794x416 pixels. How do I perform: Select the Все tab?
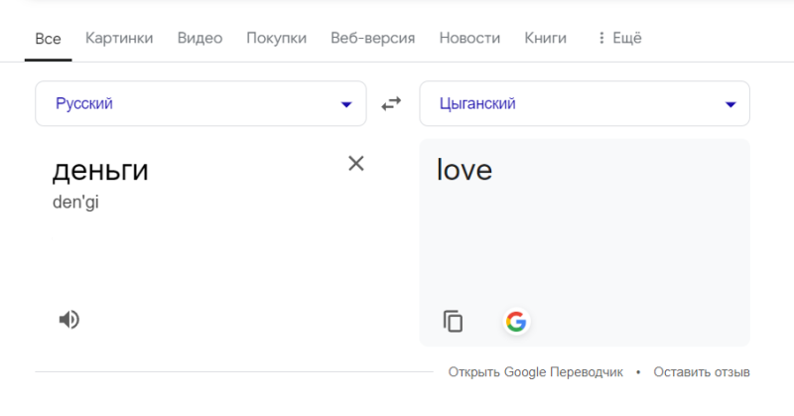(48, 39)
